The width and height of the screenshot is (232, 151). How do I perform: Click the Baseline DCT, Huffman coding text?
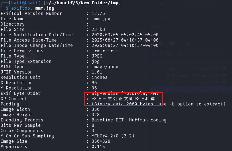pos(129,120)
